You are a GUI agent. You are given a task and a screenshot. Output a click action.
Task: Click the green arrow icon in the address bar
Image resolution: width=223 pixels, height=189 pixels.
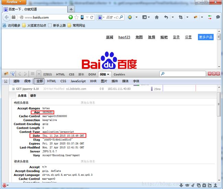(71, 18)
